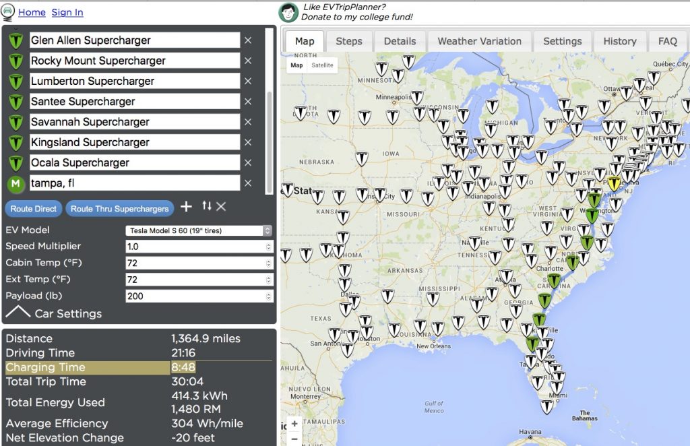Click the Total Trip Time value 30:04
The height and width of the screenshot is (446, 690).
[x=187, y=382]
